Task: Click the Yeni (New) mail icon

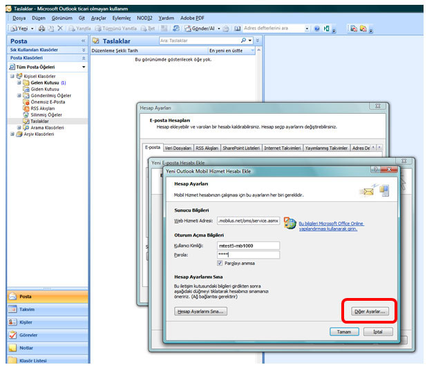Action: (x=14, y=28)
